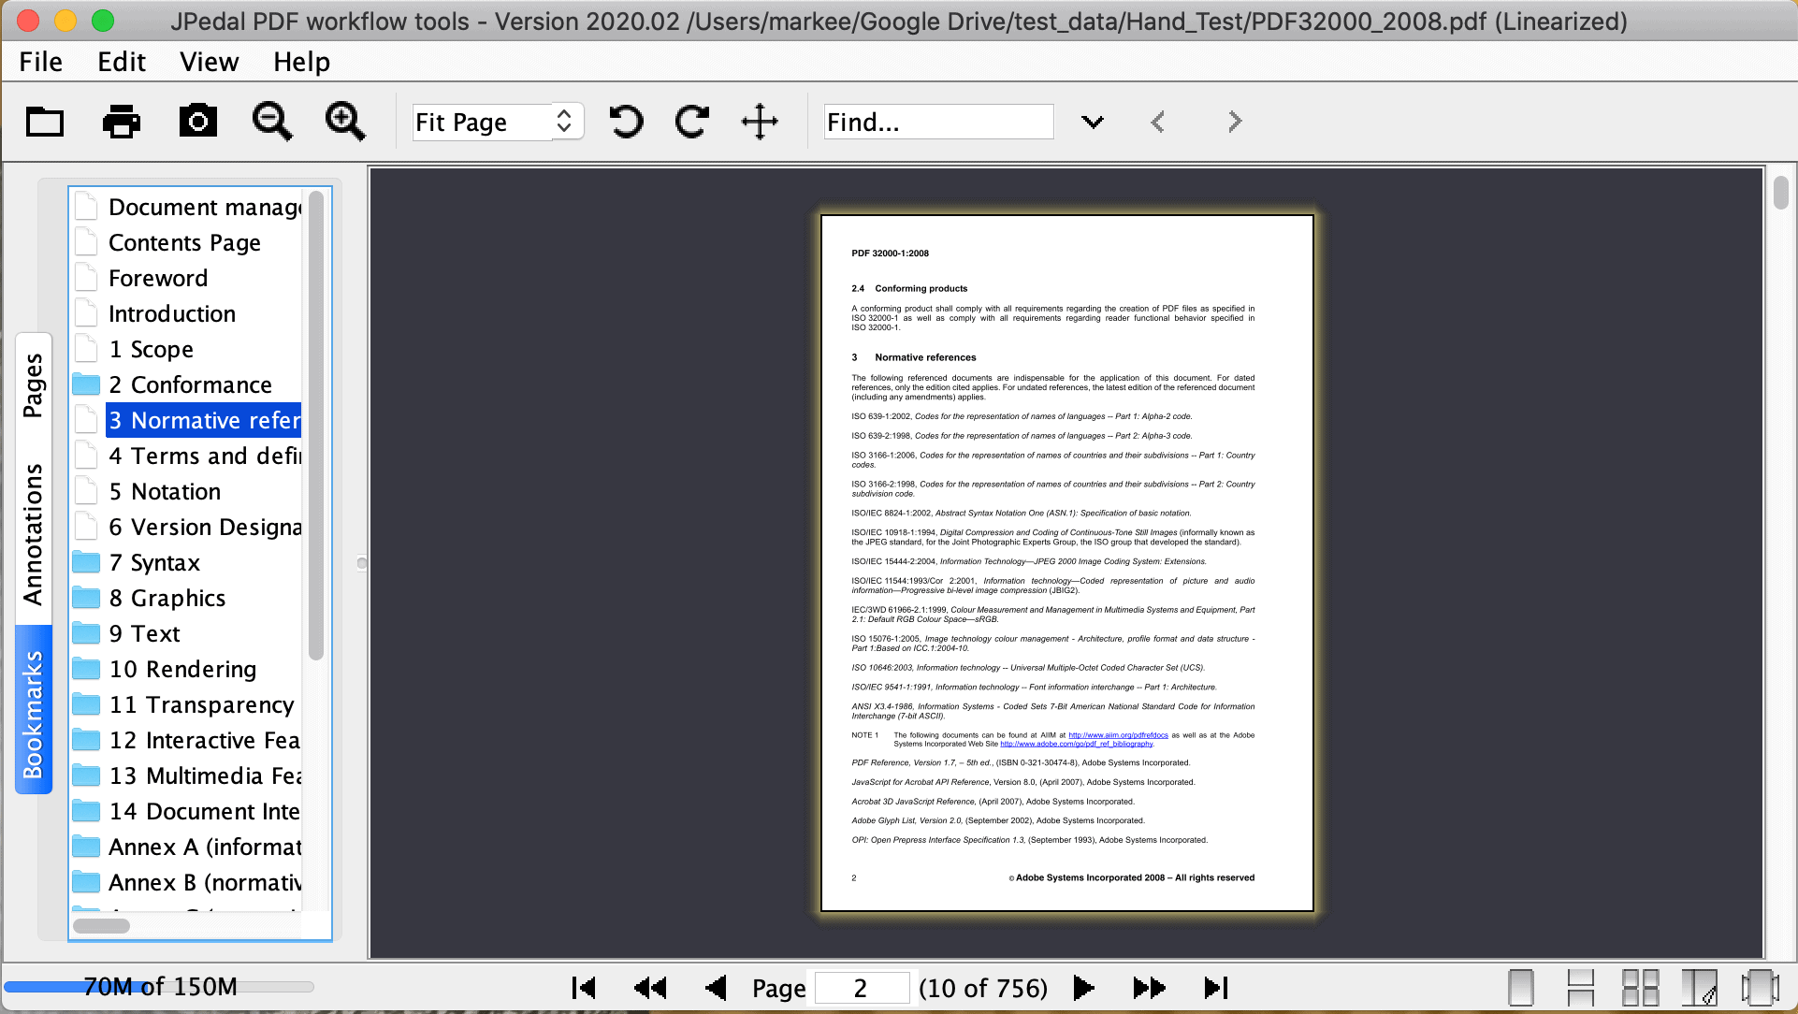
Task: Open the Contents Page bookmark
Action: pos(184,242)
